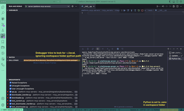Open panel More Actions ellipsis
The width and height of the screenshot is (184, 111).
click(174, 49)
